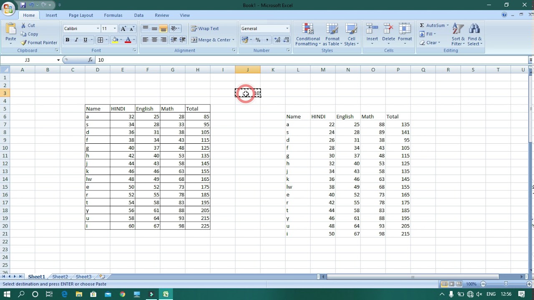Open File Explorer from taskbar
The image size is (534, 300).
pos(79,294)
